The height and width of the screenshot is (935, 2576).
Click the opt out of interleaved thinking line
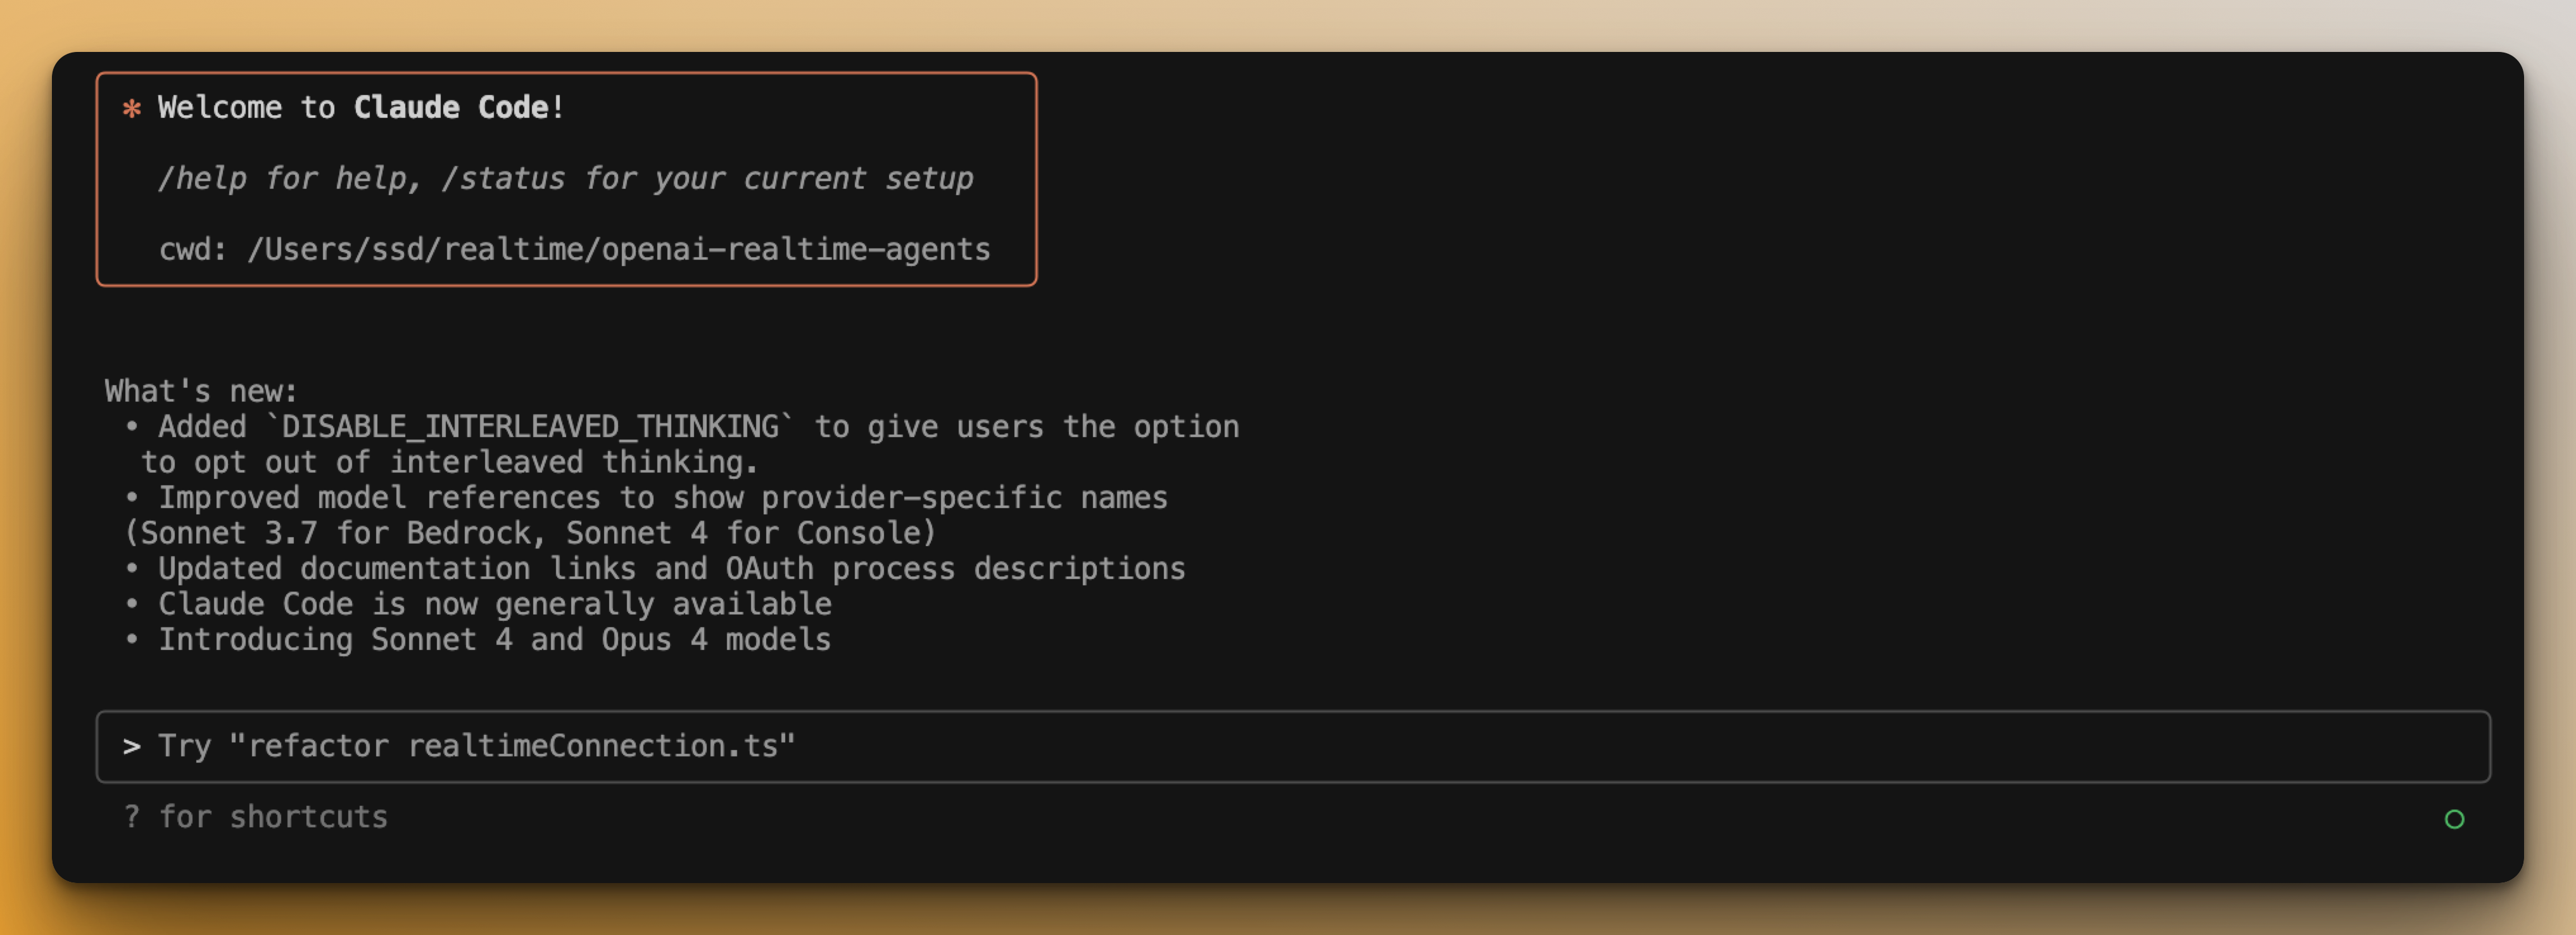(449, 462)
